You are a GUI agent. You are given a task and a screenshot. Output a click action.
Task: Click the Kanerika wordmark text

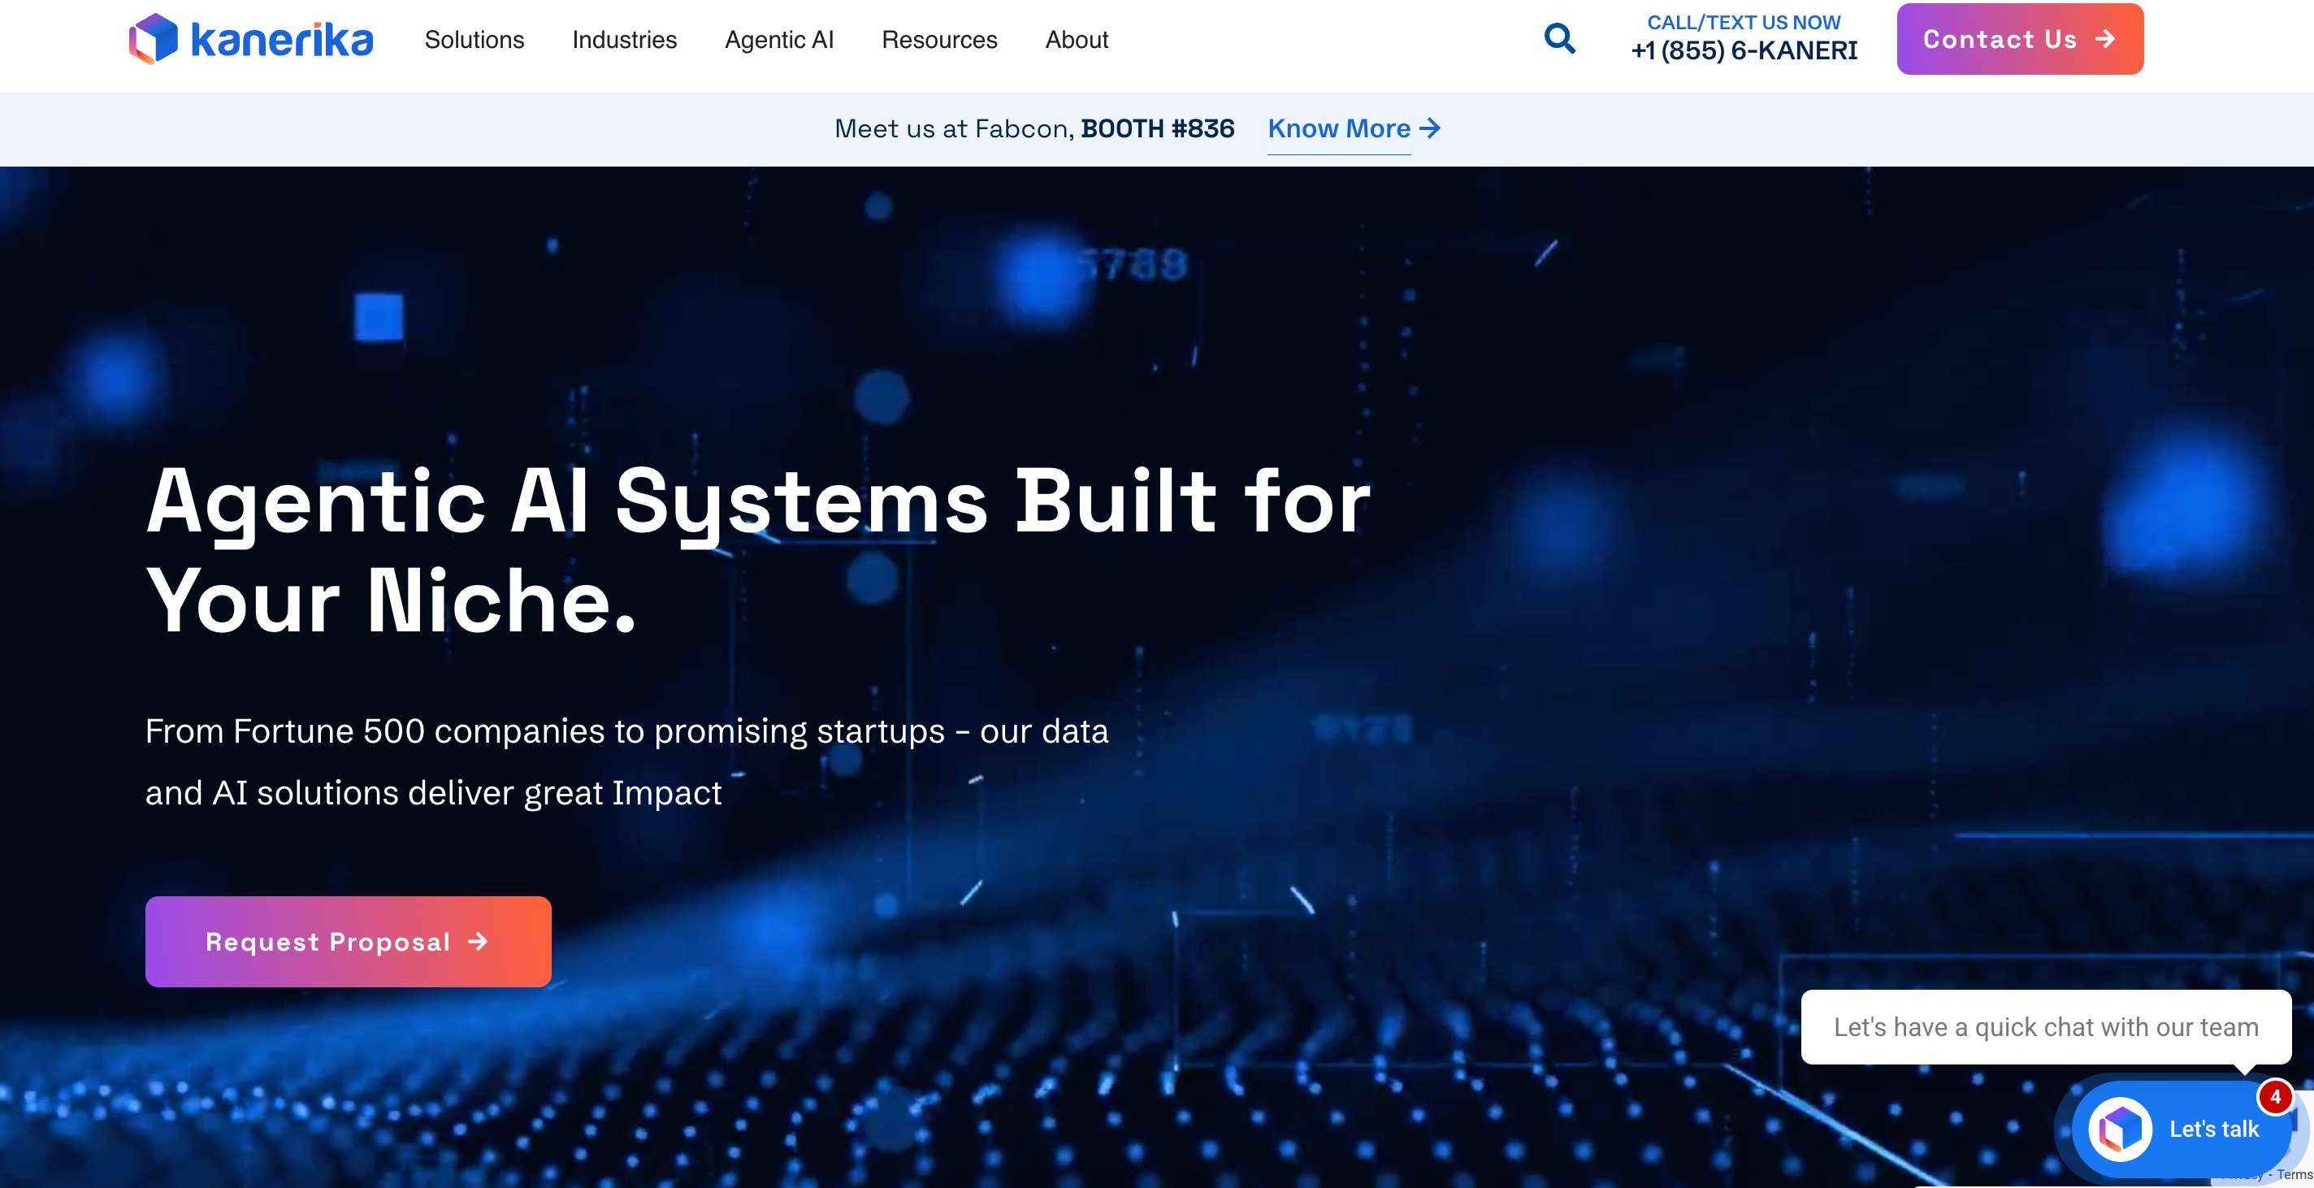[x=281, y=41]
